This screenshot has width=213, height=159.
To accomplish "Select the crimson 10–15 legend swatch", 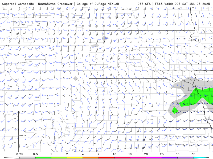I will [x=122, y=158].
